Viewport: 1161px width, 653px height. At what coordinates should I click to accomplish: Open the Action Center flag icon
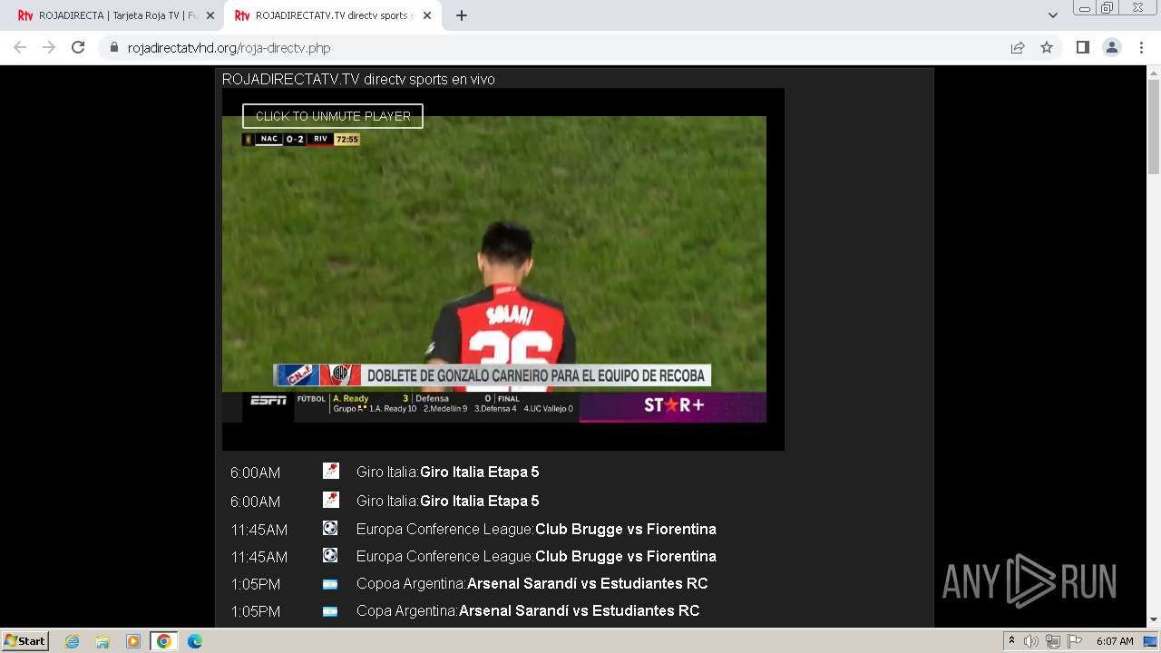coord(1075,641)
